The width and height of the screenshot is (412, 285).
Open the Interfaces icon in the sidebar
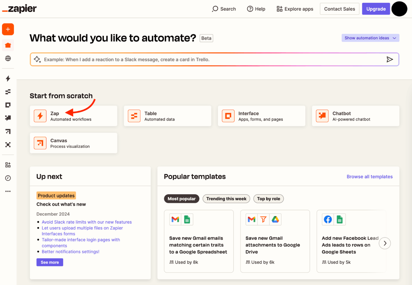[8, 105]
